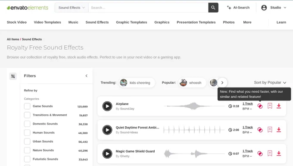The width and height of the screenshot is (293, 166).
Task: Check Transitions & Movement category
Action: [x=27, y=115]
